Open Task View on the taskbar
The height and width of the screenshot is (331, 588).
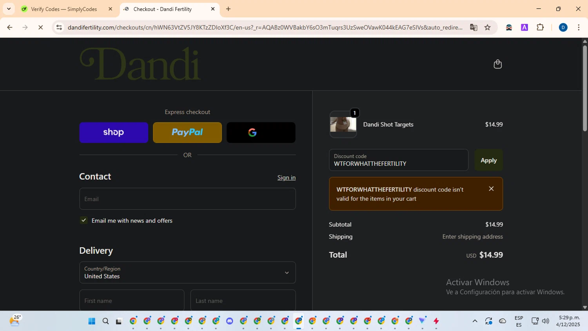(x=119, y=321)
